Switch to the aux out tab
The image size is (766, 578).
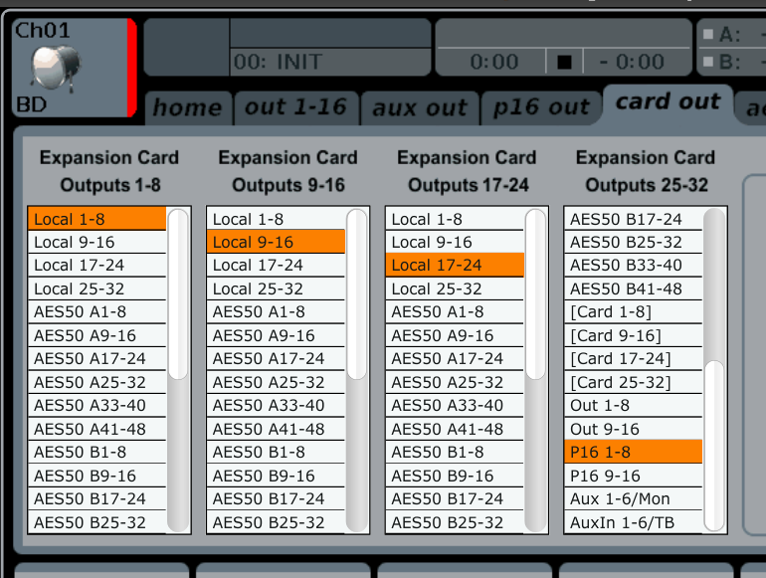point(419,107)
